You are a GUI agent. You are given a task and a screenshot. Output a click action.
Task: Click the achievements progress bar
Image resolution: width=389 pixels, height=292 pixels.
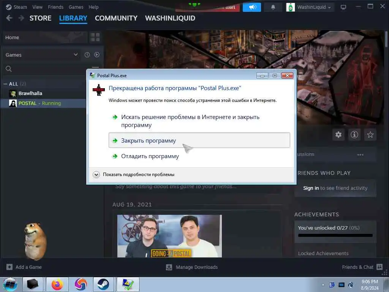(x=335, y=235)
